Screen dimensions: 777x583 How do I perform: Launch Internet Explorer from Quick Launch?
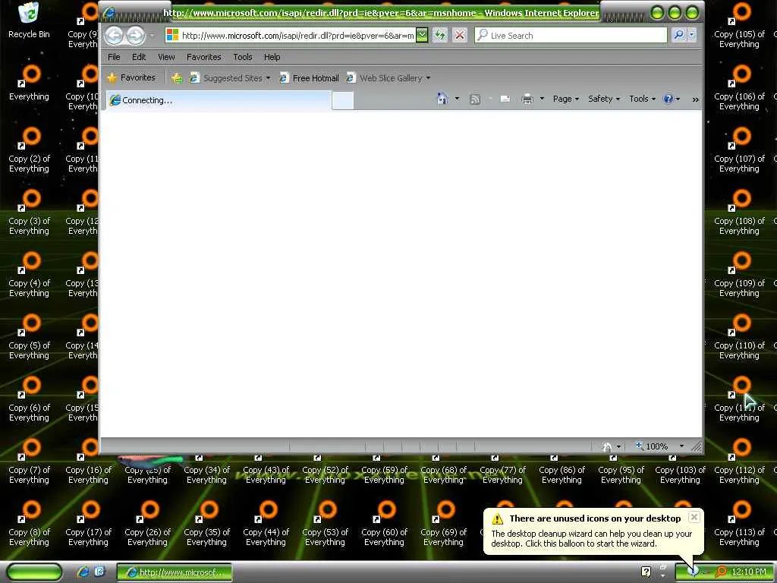point(83,572)
